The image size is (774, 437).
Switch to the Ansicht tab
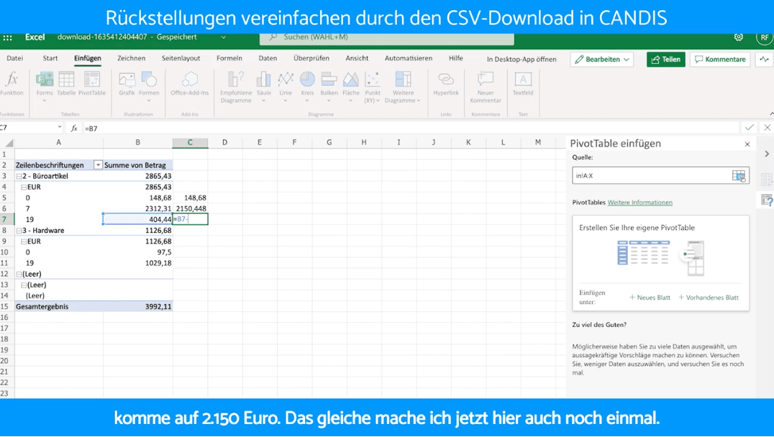point(357,58)
